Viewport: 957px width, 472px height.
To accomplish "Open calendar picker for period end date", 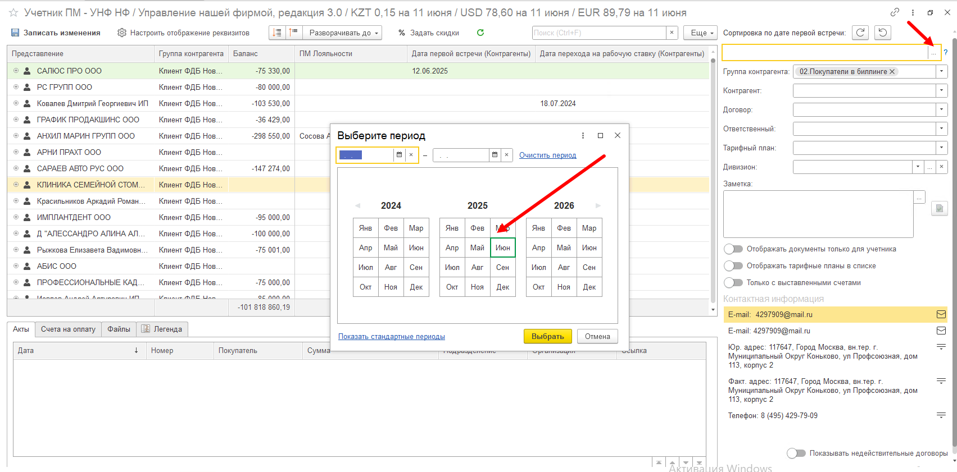I will (495, 155).
